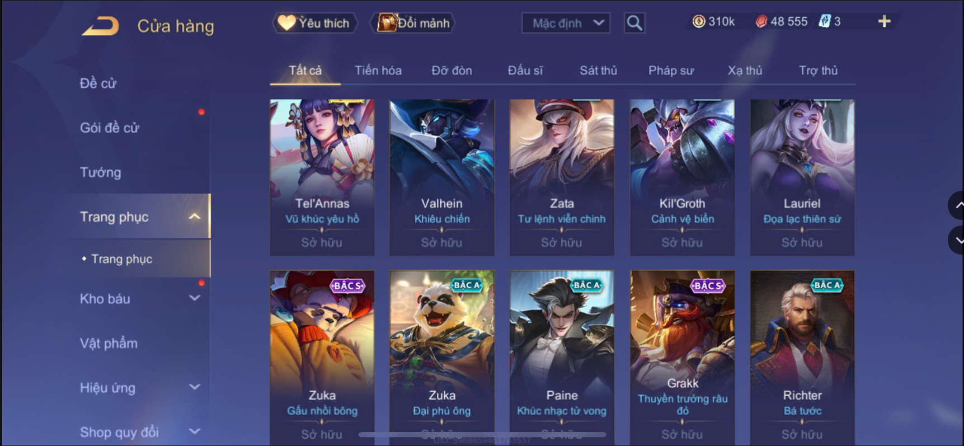Click the up arrow on right edge

(957, 205)
